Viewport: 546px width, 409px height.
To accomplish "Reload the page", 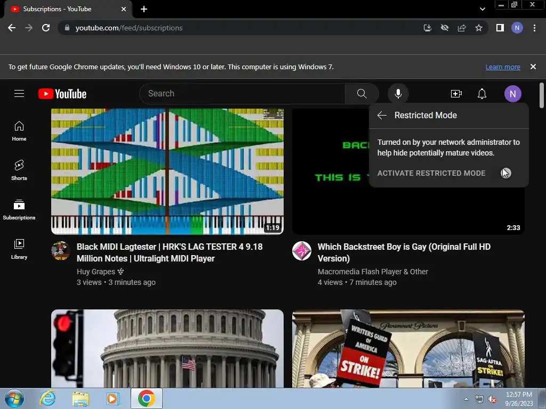I will [x=46, y=28].
